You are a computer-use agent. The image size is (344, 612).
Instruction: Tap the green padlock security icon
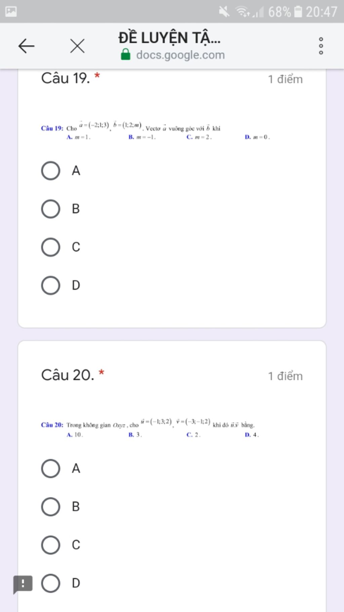[126, 54]
